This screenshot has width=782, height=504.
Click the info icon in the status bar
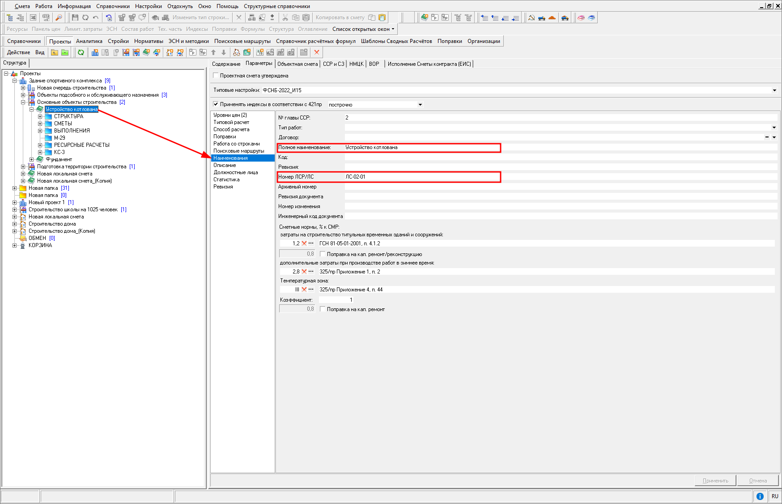(x=760, y=496)
